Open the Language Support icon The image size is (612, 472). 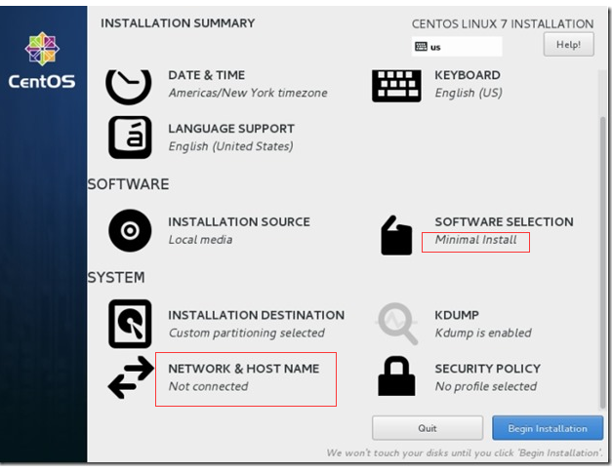click(x=130, y=138)
